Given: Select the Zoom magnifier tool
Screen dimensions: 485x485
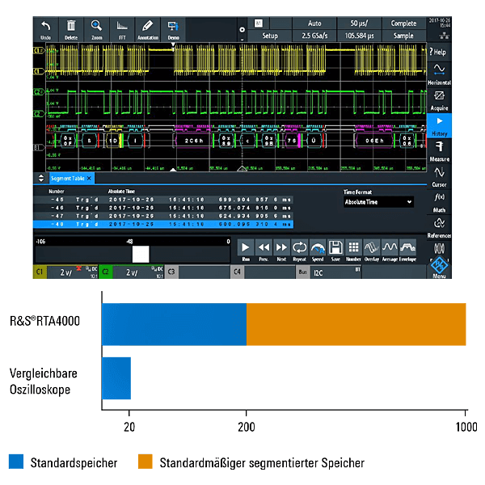Looking at the screenshot, I should click(96, 26).
